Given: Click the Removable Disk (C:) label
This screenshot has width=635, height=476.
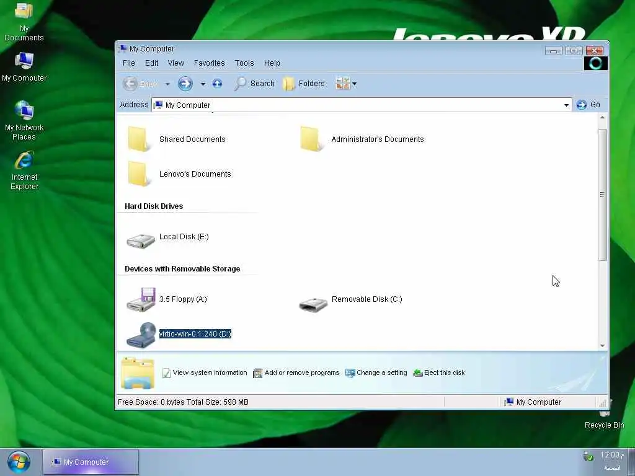Looking at the screenshot, I should pos(367,299).
